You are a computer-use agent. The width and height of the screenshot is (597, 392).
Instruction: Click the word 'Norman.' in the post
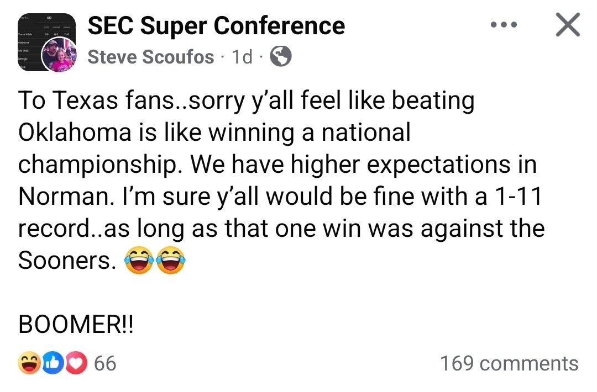[61, 197]
